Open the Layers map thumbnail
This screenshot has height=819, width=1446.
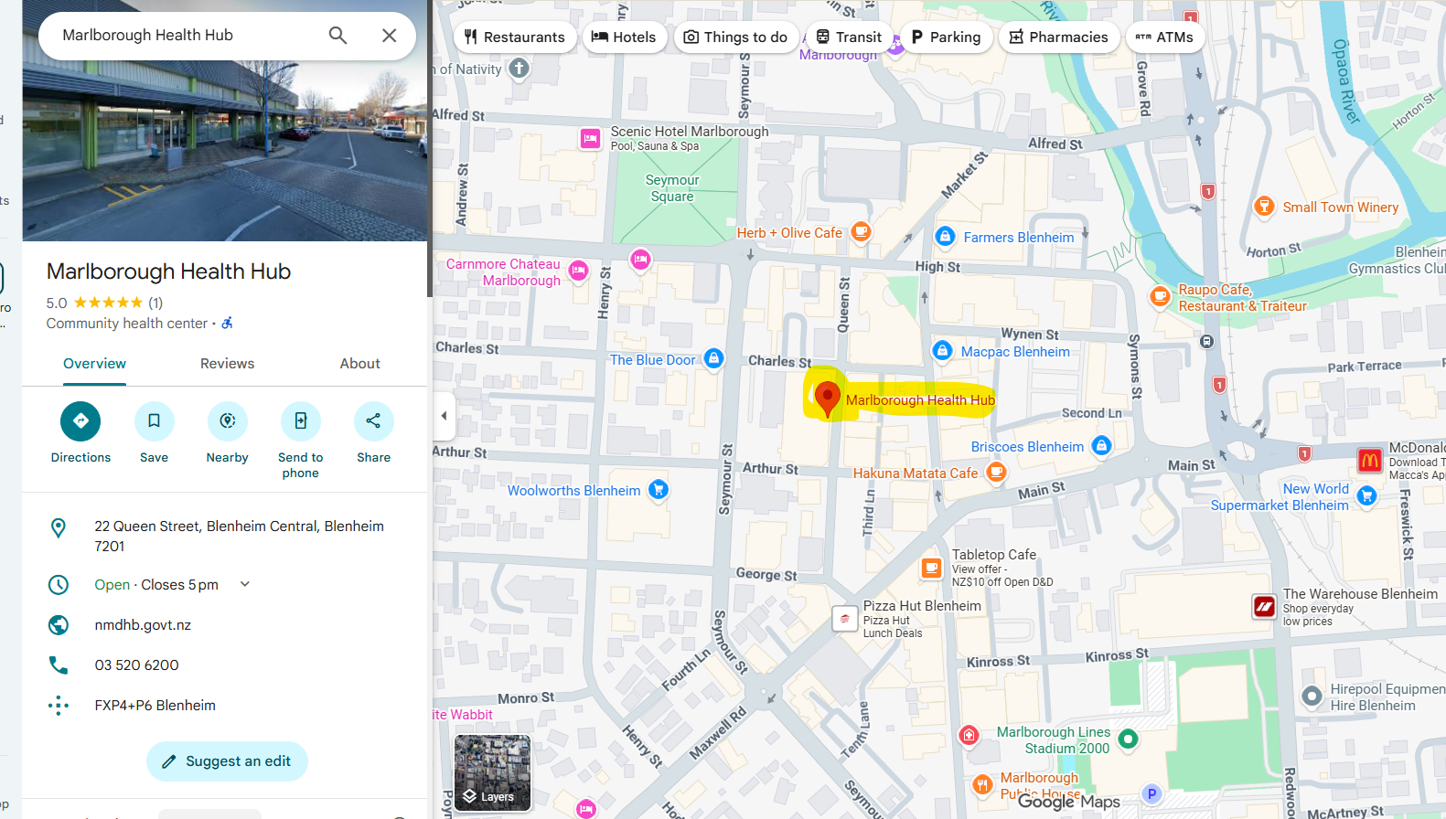(x=493, y=772)
